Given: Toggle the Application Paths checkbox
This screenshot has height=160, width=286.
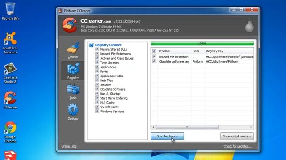Looking at the screenshot, I should pyautogui.click(x=97, y=76).
